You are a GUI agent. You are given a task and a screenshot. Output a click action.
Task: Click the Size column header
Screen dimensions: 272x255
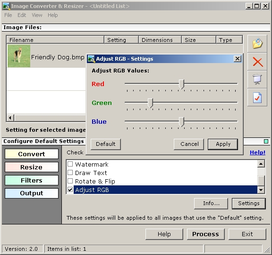tap(199, 40)
